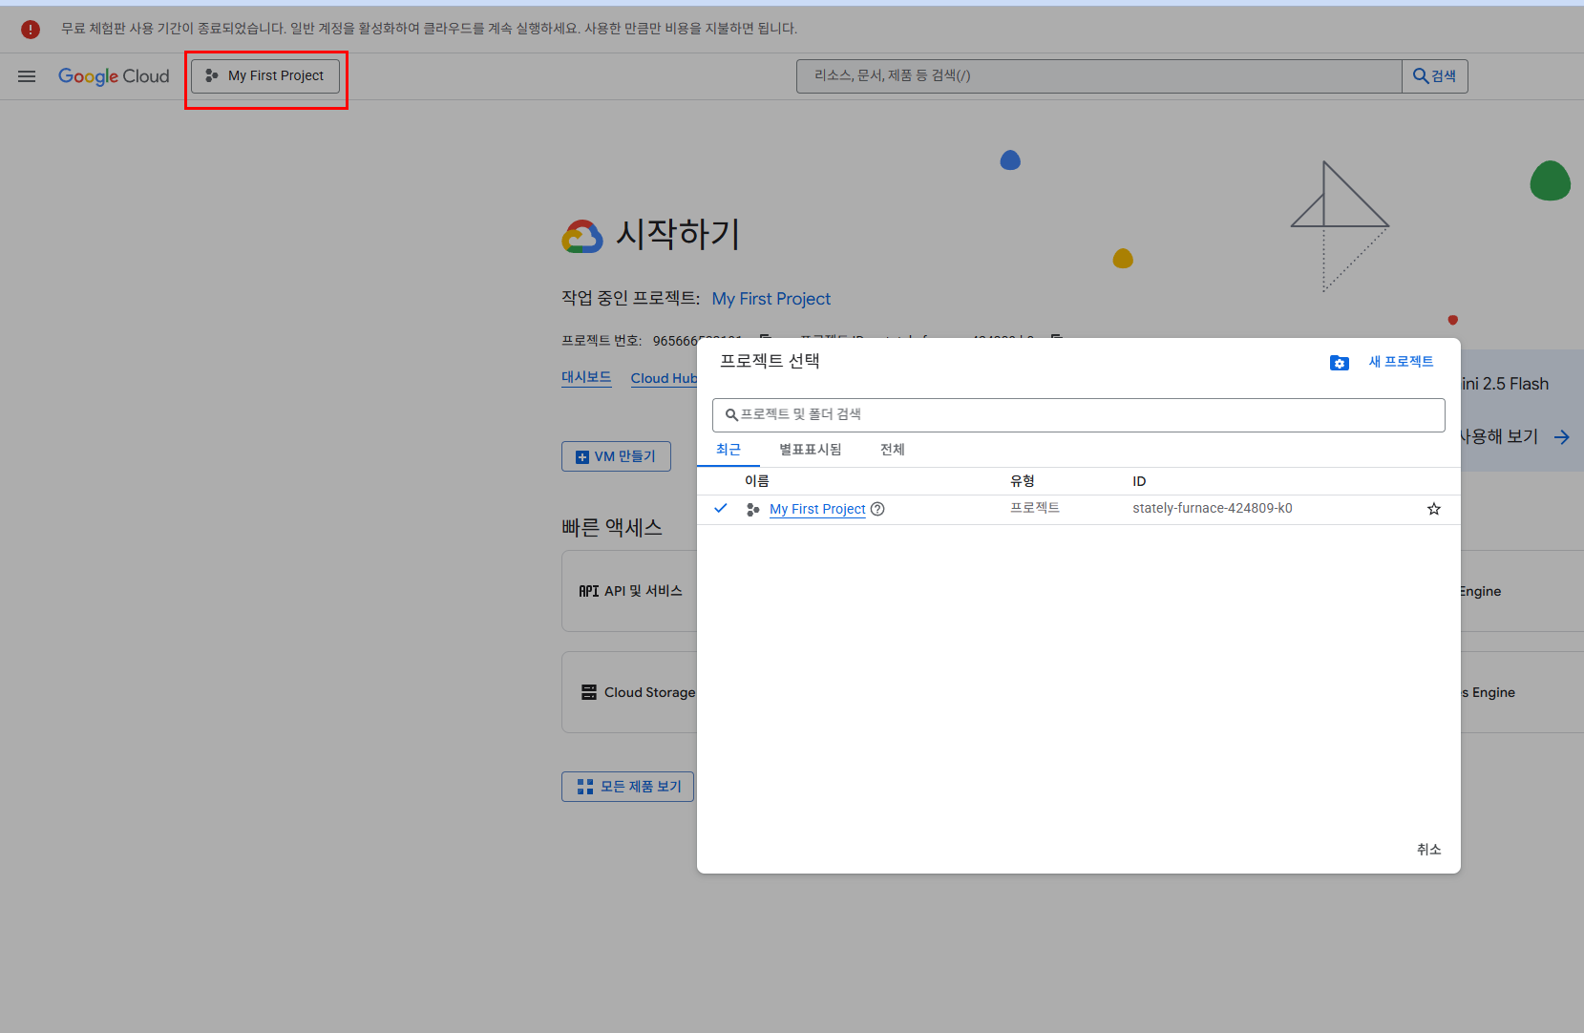Click the VM 만들기 button

pyautogui.click(x=616, y=456)
